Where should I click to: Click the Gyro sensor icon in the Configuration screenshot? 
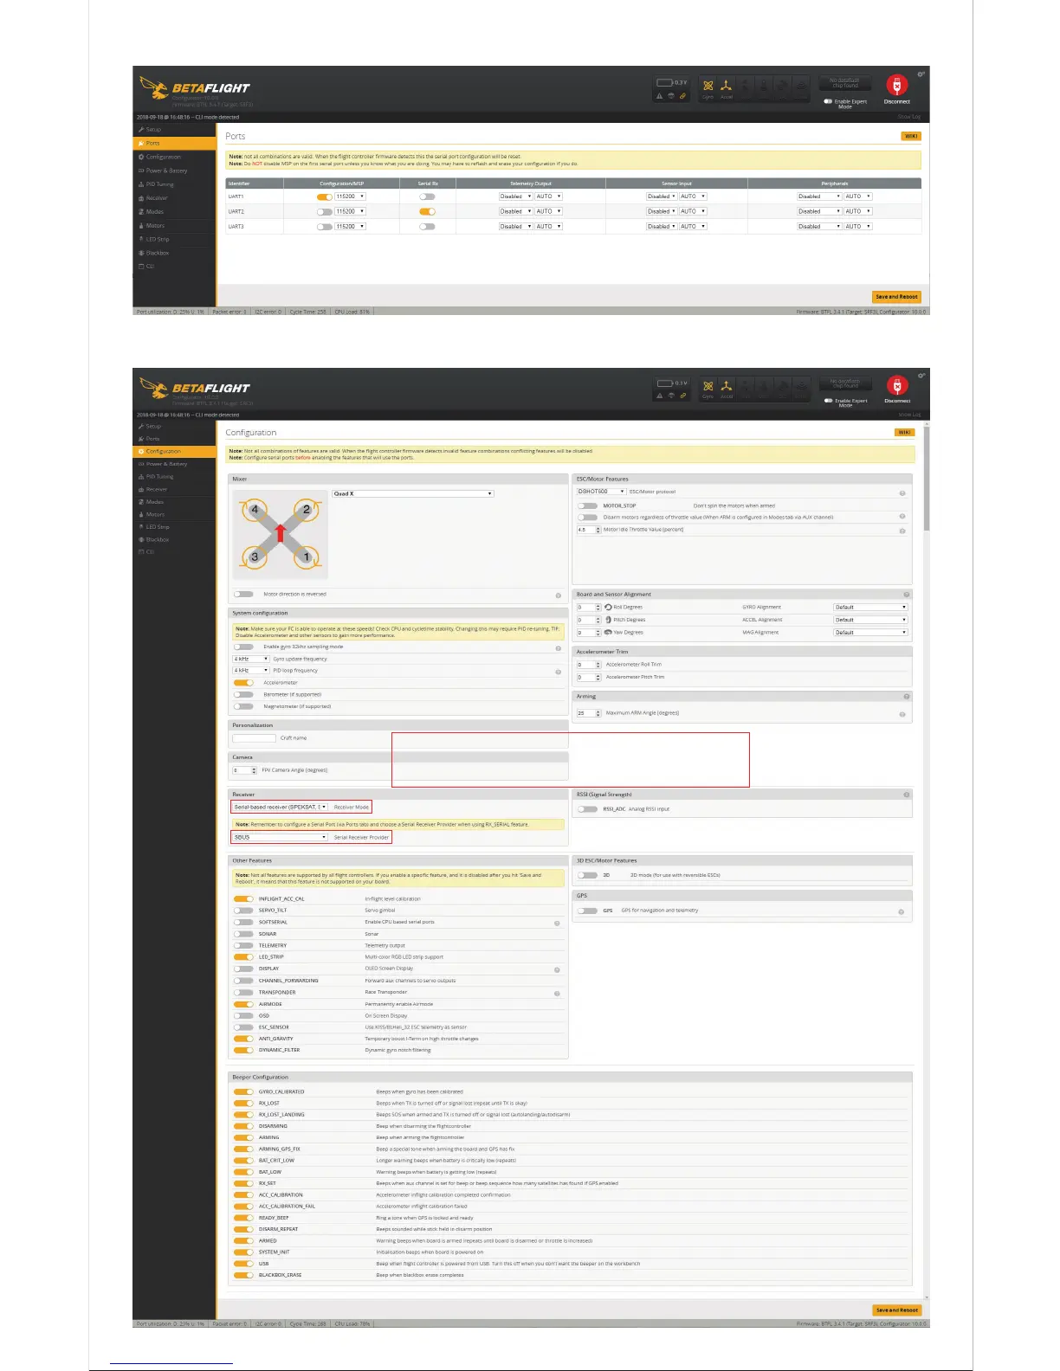(x=708, y=387)
